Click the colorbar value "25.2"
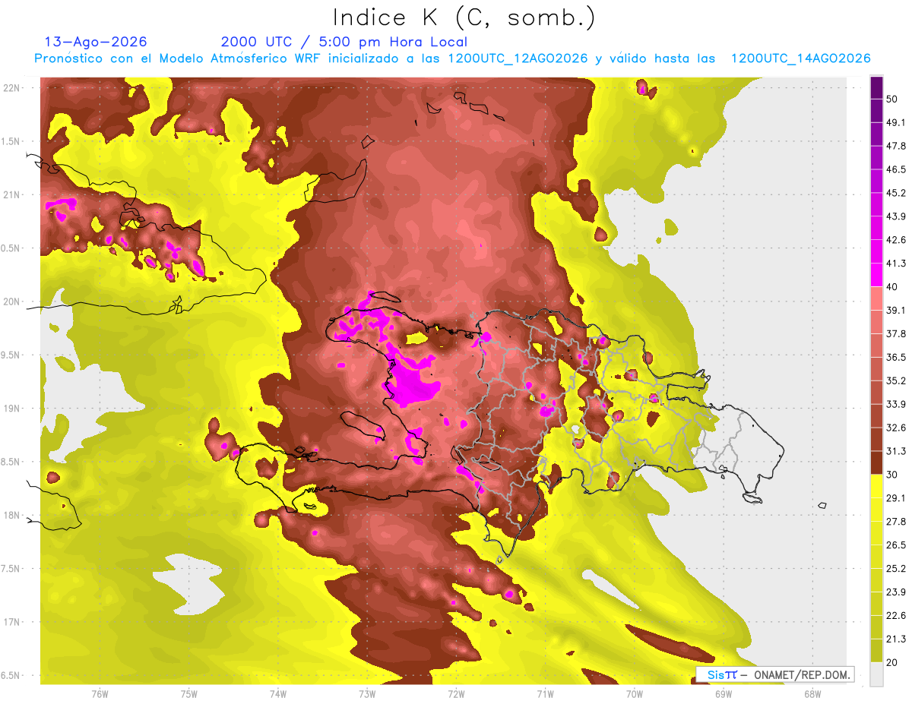912x704 pixels. pos(896,568)
